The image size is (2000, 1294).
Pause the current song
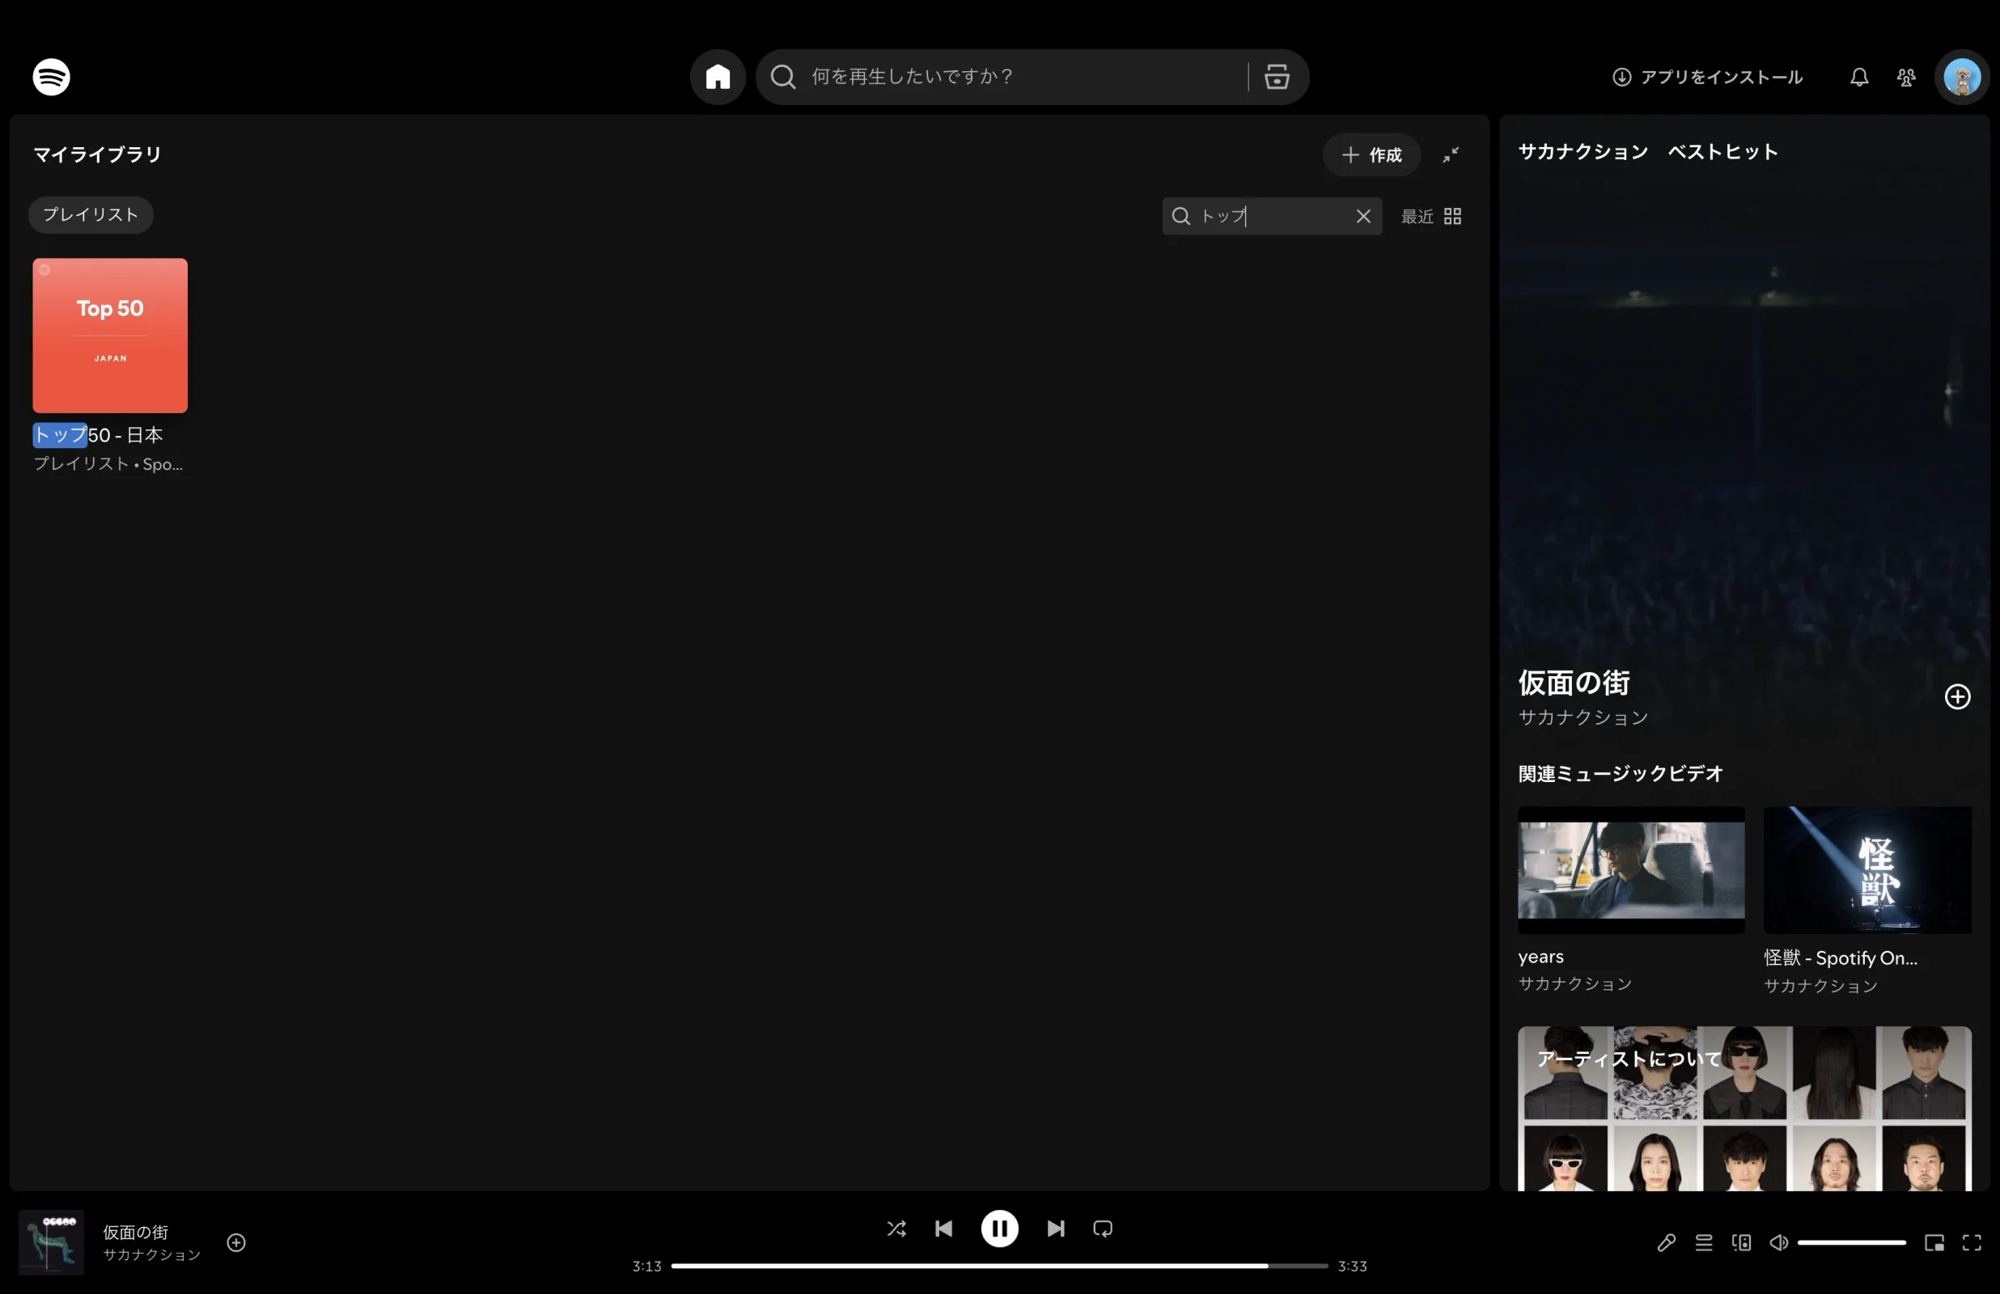(x=999, y=1228)
